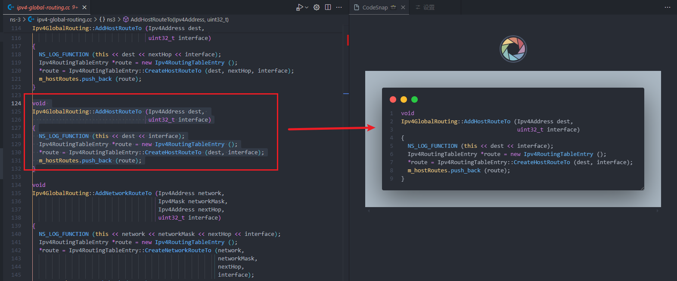Open the AddHostRouteTo breadcrumb symbol
Image resolution: width=677 pixels, height=281 pixels.
click(x=176, y=19)
